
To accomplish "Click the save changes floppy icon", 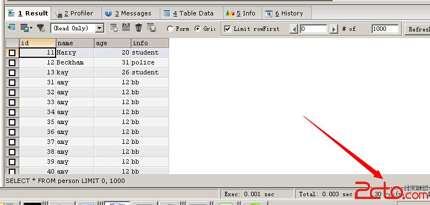I will [126, 28].
